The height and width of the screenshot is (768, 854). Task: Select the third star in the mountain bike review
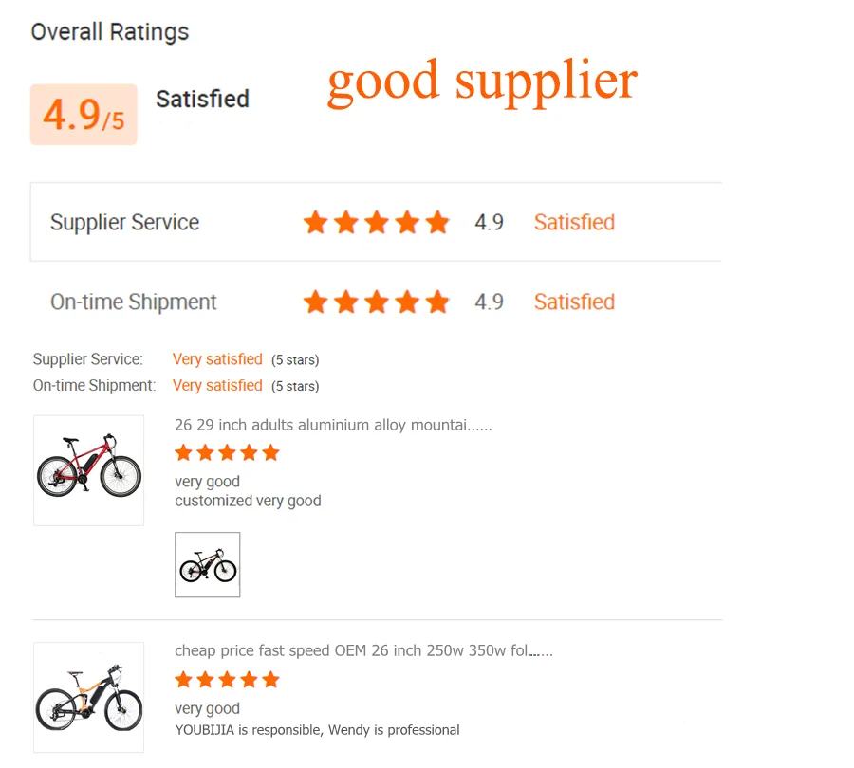click(x=227, y=453)
